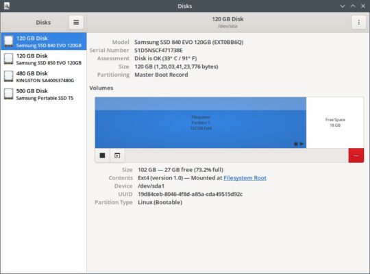The image size is (370, 274).
Task: Click the star bootable marker on partition
Action: [295, 144]
